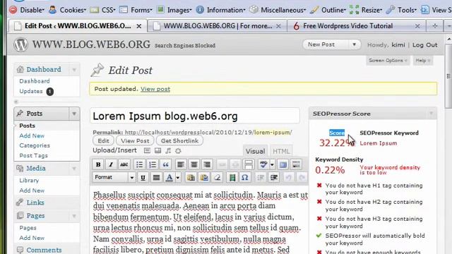452x254 pixels.
Task: Open the spellchecker language dropdown arrow
Action: click(272, 164)
